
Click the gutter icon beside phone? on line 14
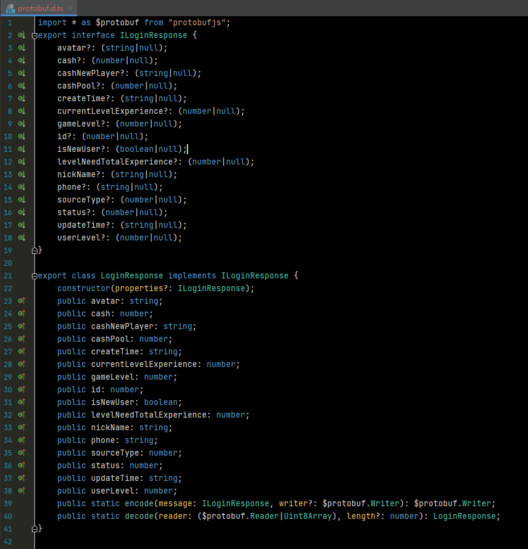[x=21, y=187]
